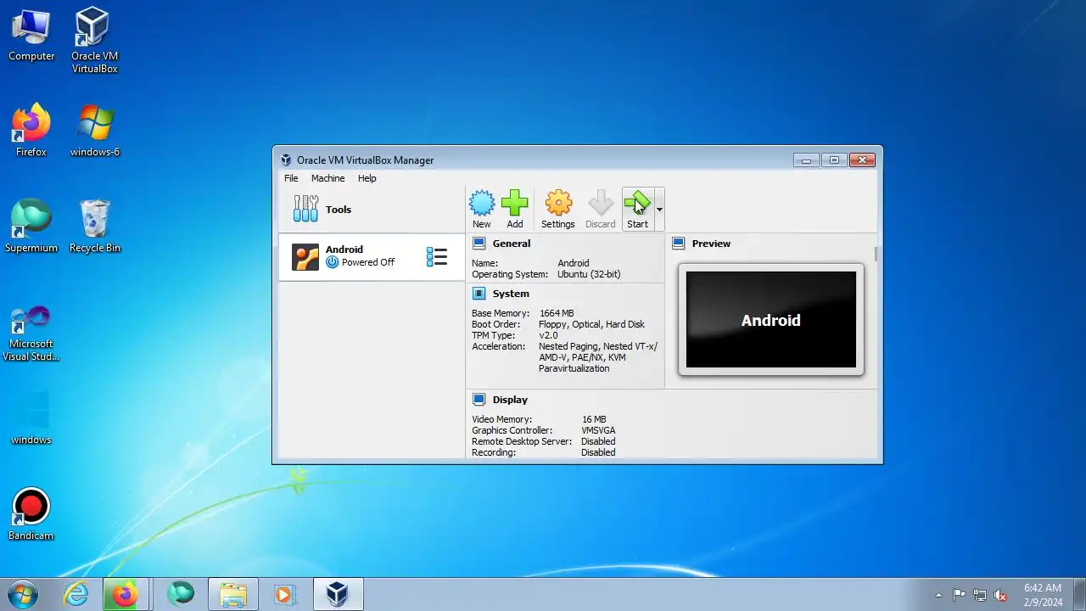Open the Help menu

(x=367, y=178)
